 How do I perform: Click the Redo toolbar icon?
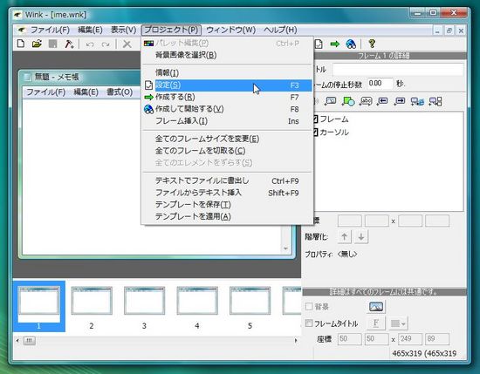click(x=106, y=44)
